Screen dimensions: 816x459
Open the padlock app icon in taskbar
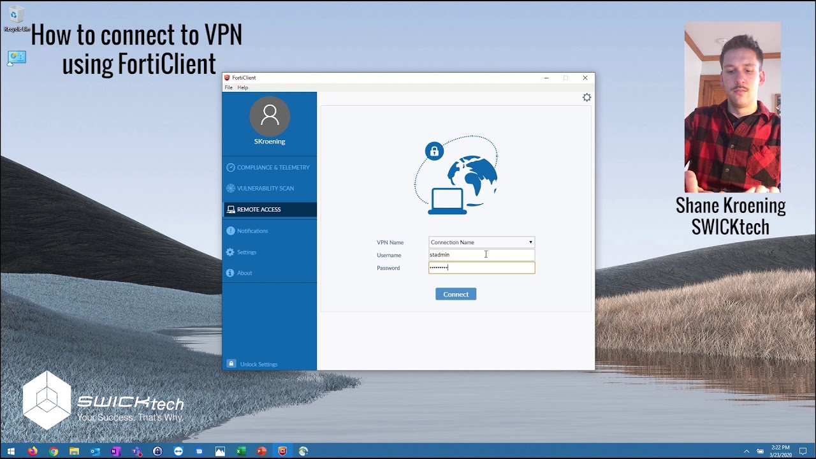tap(157, 451)
